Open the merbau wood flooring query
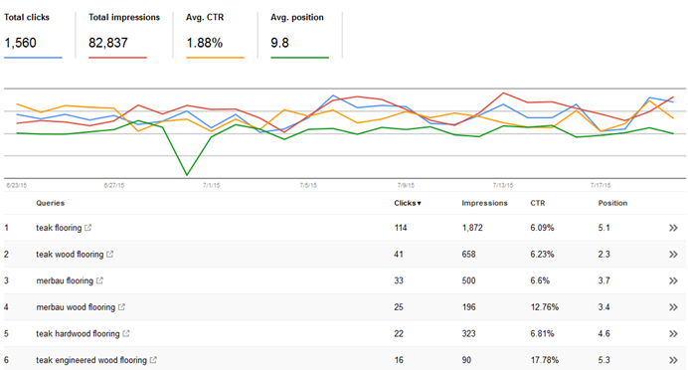Image resolution: width=688 pixels, height=370 pixels. tap(76, 307)
